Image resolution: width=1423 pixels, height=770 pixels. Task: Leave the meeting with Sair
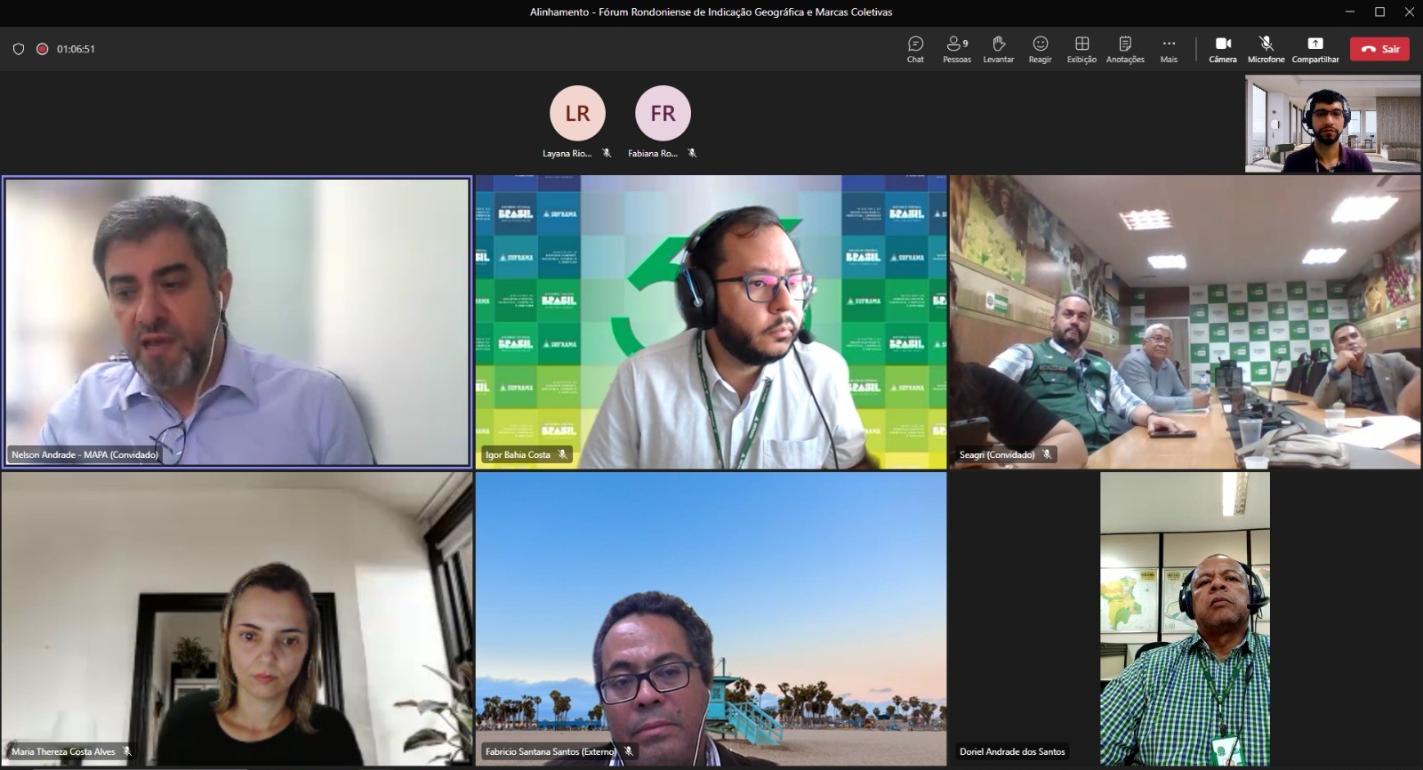(1379, 49)
